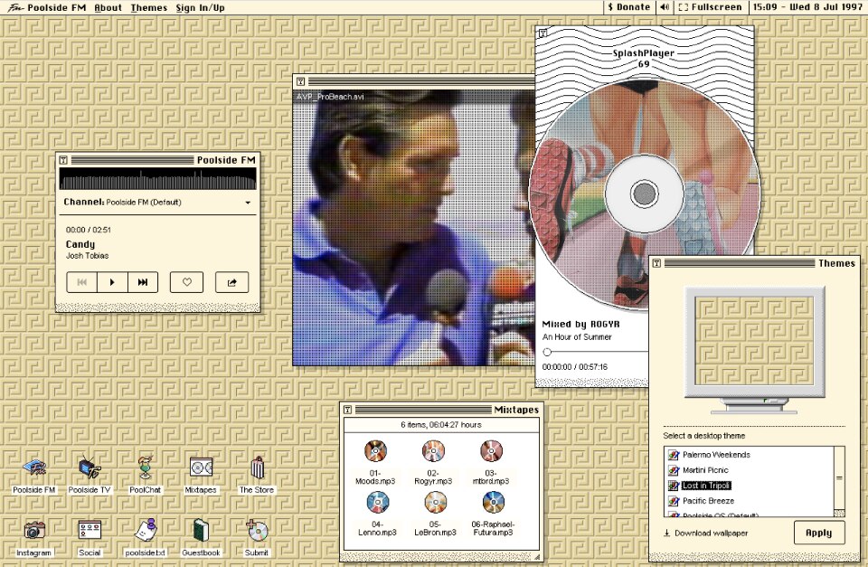Mute sound with the speaker icon
Viewport: 868px width, 567px height.
[x=665, y=7]
